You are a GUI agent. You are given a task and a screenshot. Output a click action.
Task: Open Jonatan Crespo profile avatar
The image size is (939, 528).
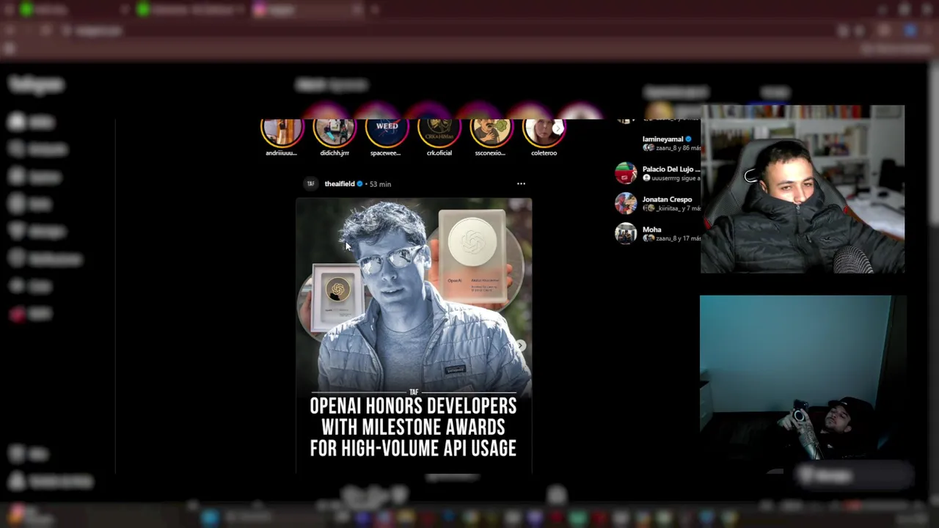[x=626, y=203]
